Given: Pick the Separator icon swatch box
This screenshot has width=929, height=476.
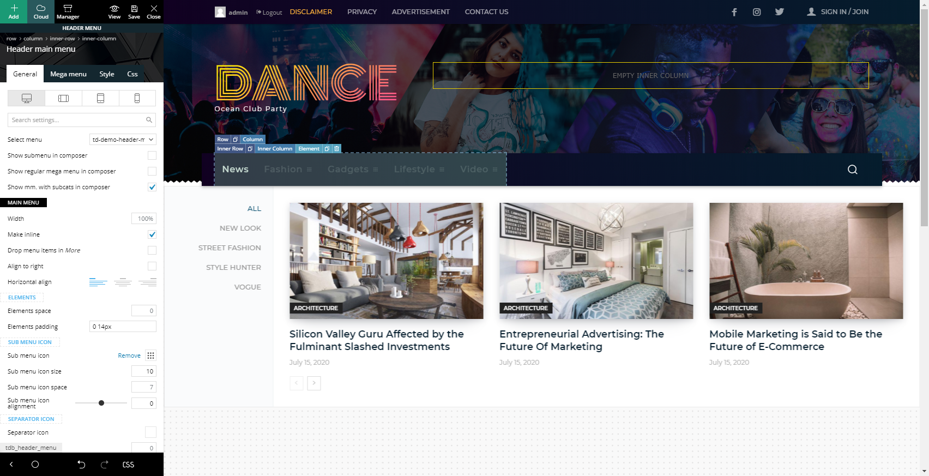Looking at the screenshot, I should pyautogui.click(x=151, y=432).
